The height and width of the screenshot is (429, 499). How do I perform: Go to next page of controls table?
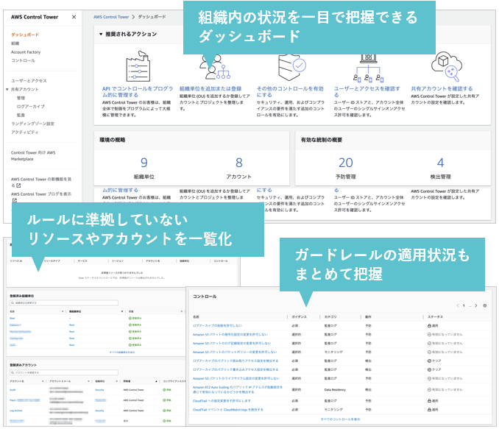point(475,305)
